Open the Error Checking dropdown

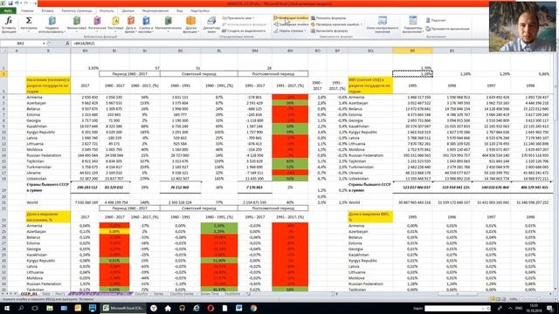click(336, 24)
